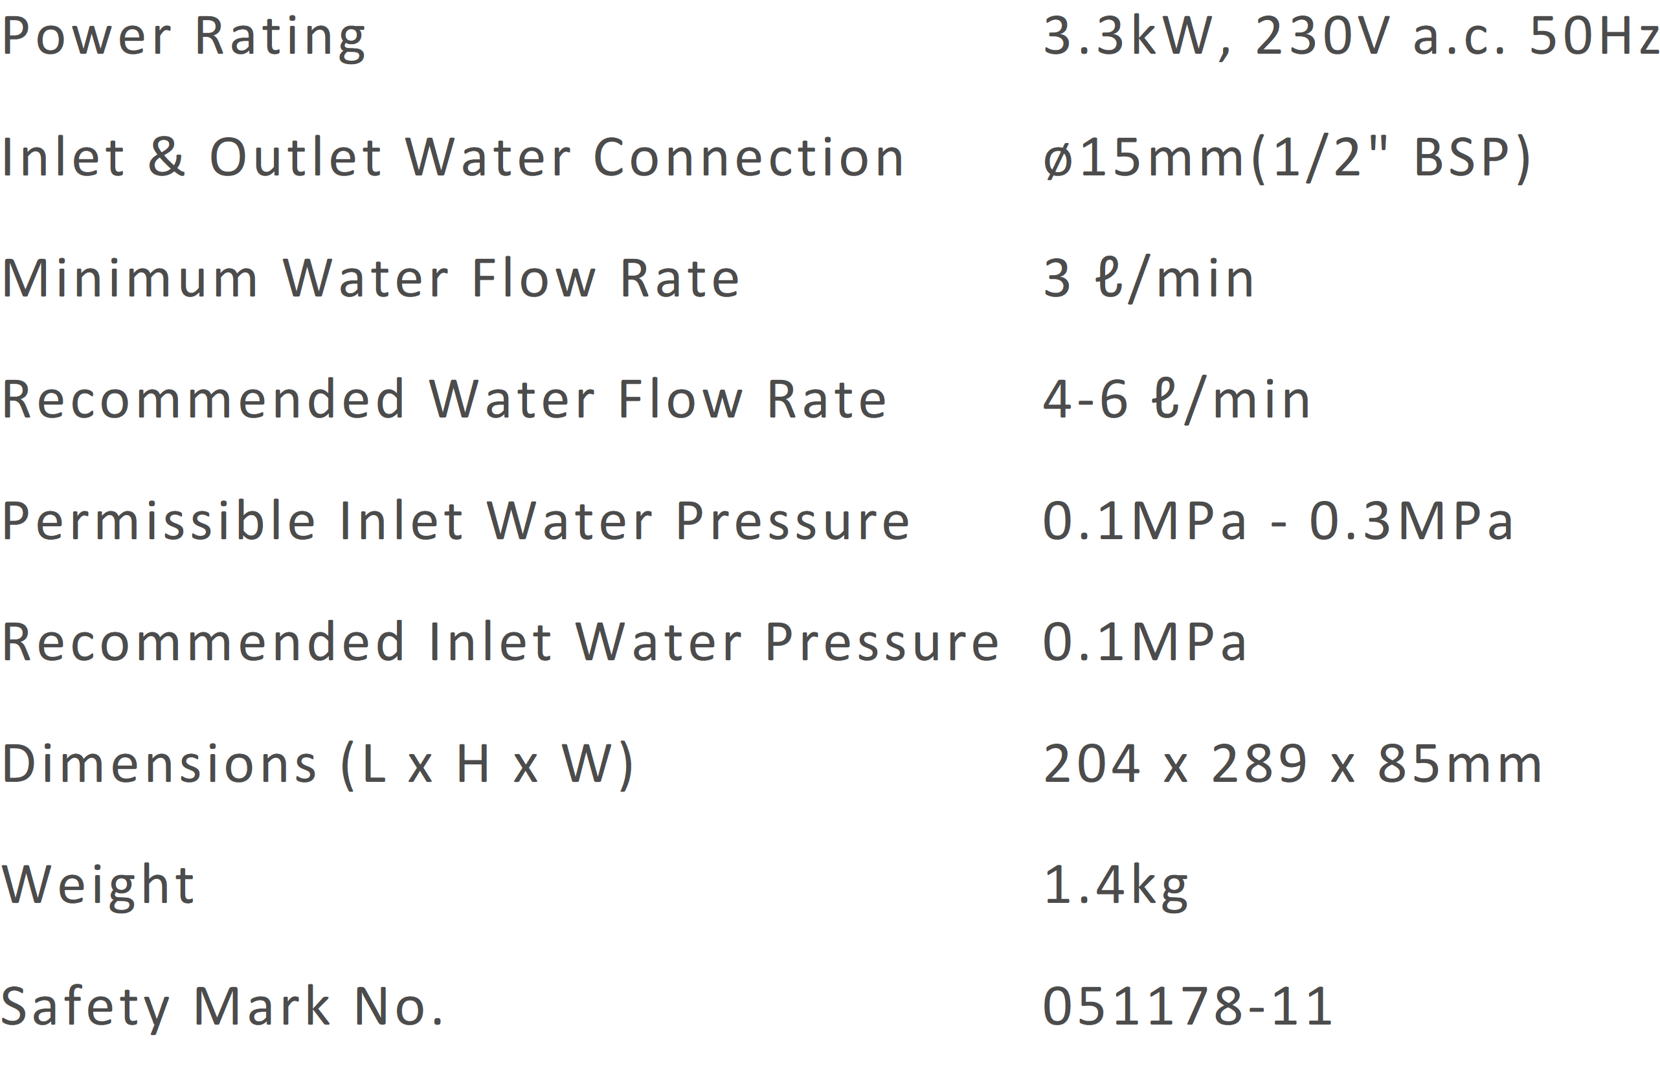Click the word Pressure in Permissible row
This screenshot has width=1660, height=1077.
click(x=793, y=521)
